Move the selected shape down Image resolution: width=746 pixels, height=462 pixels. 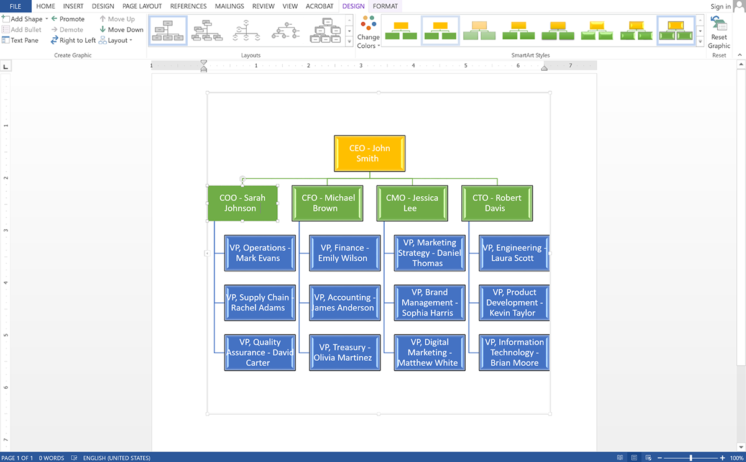[x=121, y=30]
